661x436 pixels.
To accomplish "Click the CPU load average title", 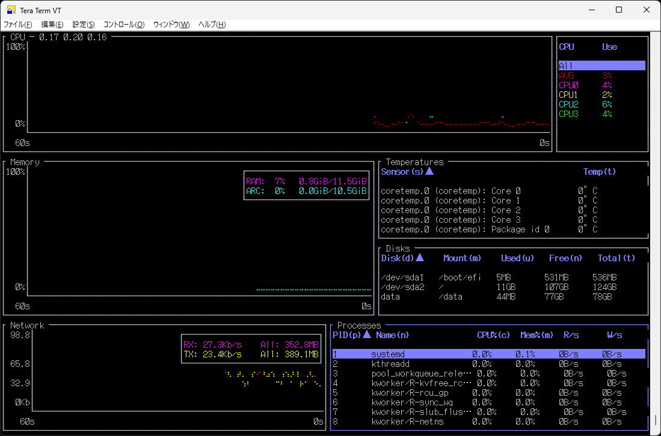I will pyautogui.click(x=58, y=37).
